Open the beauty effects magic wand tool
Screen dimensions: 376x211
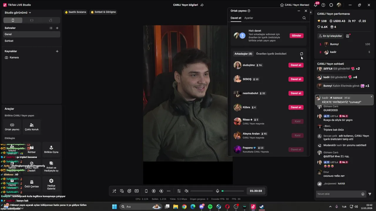[x=114, y=191]
